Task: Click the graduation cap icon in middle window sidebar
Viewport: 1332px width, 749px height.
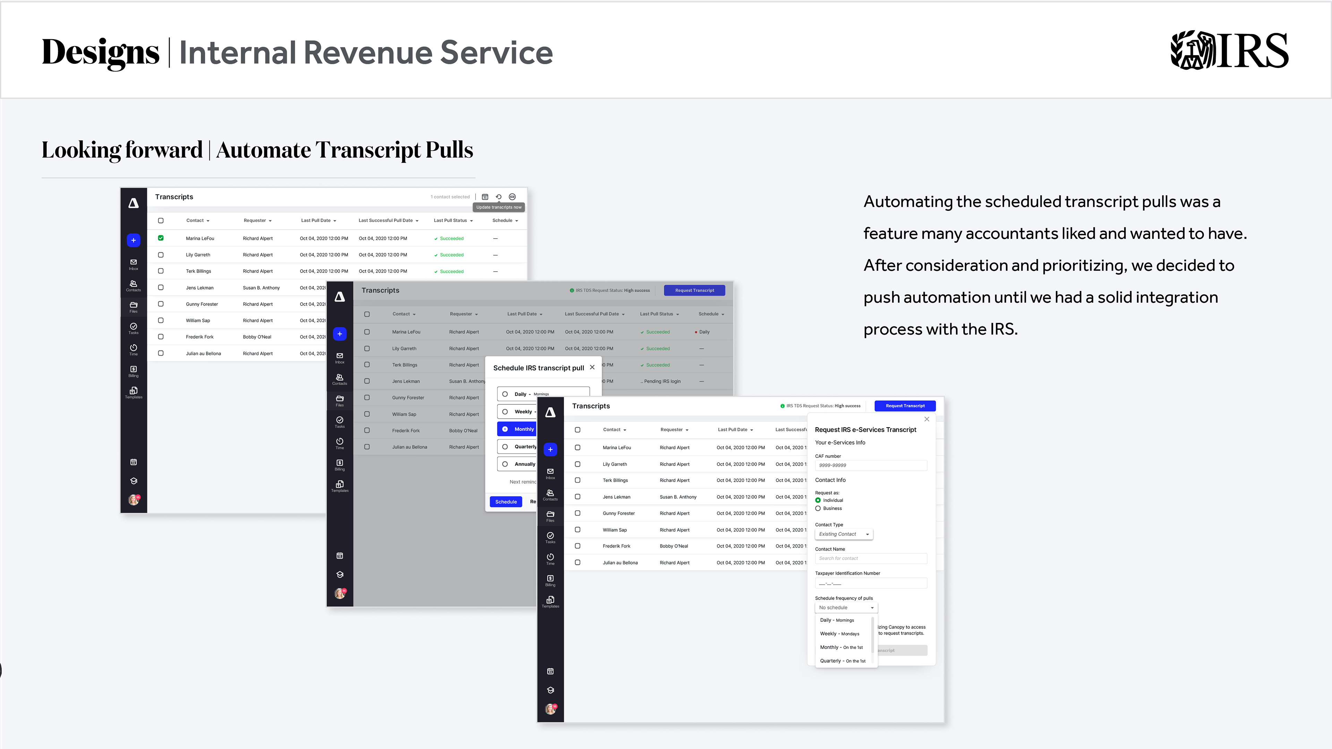Action: click(340, 574)
